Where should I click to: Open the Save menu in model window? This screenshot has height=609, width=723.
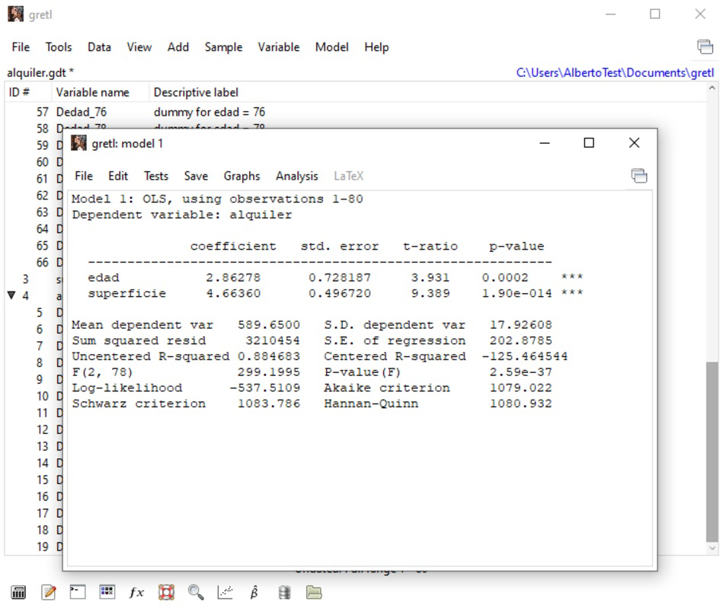point(196,176)
